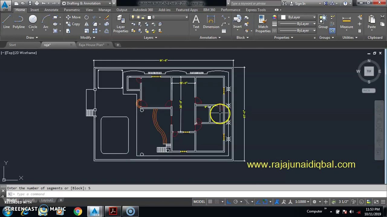Click the Group tool icon

(x=323, y=22)
